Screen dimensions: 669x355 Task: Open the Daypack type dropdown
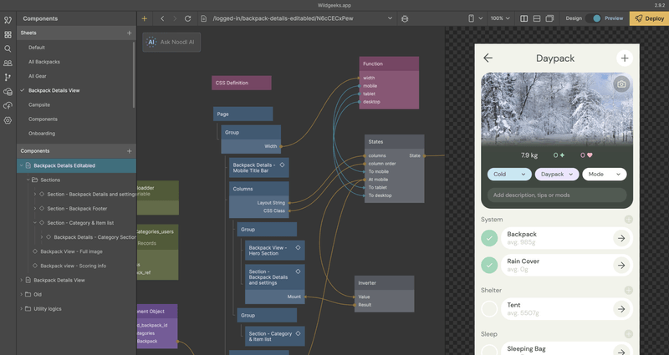(x=557, y=175)
